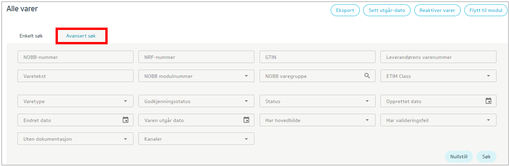Open calendar picker for Opprettet dato
The image size is (509, 166).
pyautogui.click(x=488, y=101)
